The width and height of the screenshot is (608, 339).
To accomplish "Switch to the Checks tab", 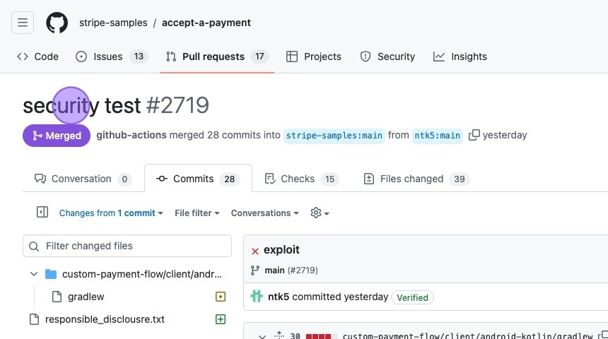I will coord(302,179).
